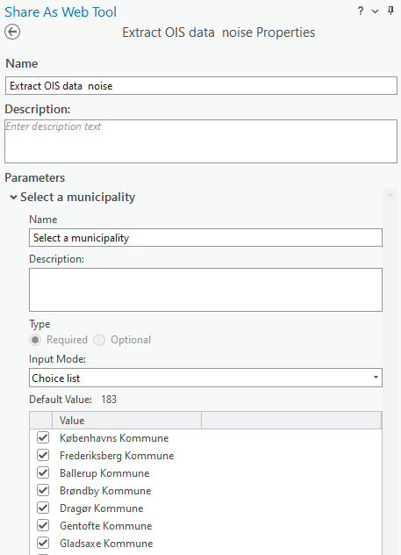Uncheck Dragør Kommune checkbox
Image resolution: width=401 pixels, height=555 pixels.
(43, 508)
